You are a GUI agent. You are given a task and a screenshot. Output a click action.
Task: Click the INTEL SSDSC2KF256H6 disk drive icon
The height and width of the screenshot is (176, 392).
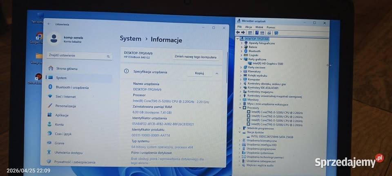(248, 137)
